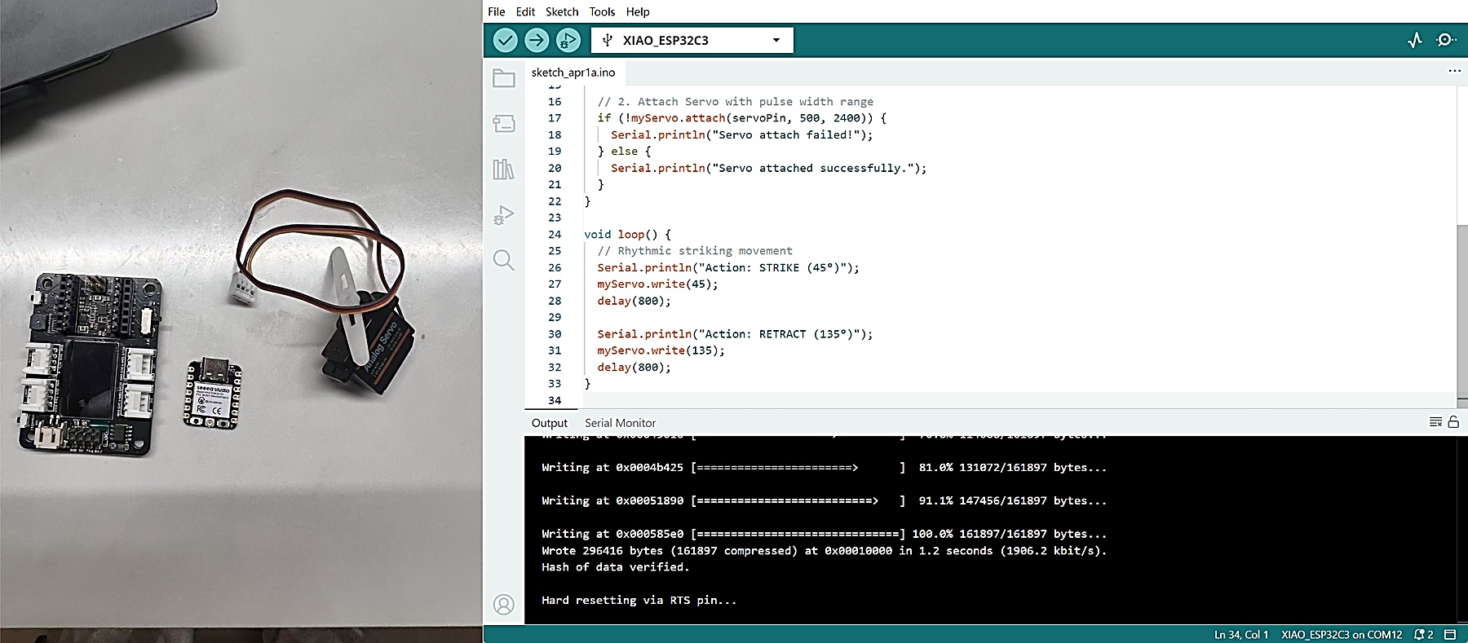Click the 81.0% writing progress line
Screen dimensions: 1468x643
coord(824,468)
